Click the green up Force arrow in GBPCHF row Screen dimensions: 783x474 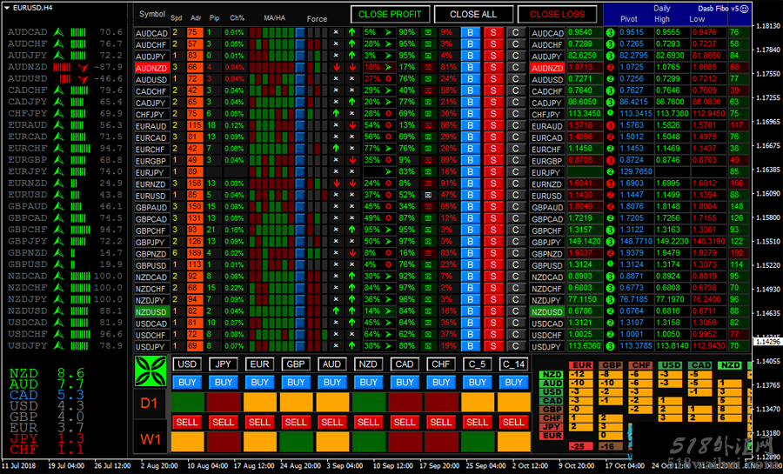(x=352, y=230)
